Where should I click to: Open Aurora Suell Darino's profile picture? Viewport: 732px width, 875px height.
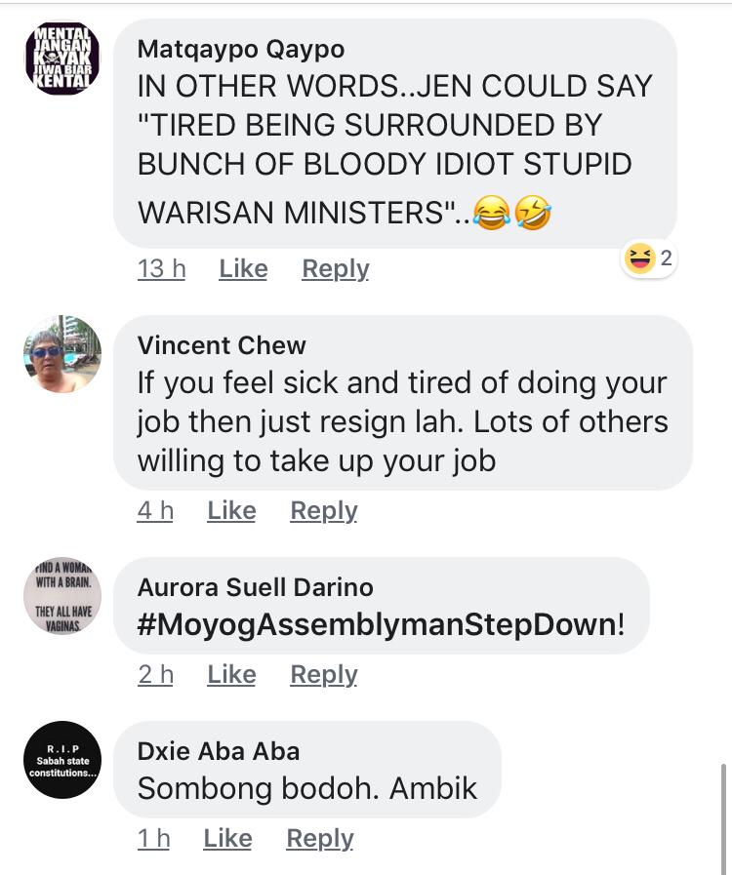tap(62, 596)
